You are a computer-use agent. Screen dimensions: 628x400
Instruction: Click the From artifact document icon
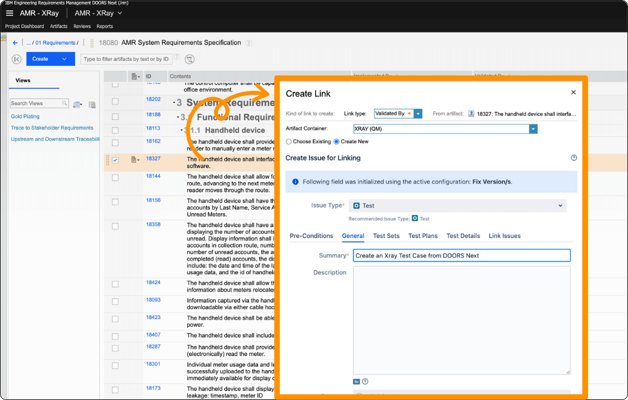(471, 114)
